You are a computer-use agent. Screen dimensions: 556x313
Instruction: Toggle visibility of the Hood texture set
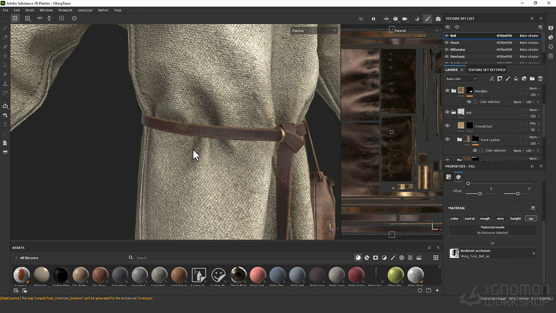coord(447,43)
